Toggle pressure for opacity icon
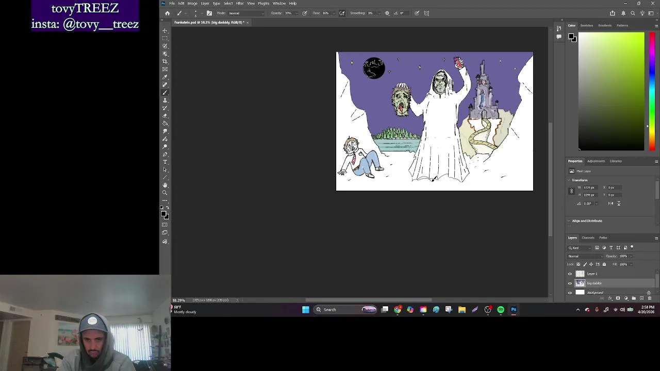 305,13
